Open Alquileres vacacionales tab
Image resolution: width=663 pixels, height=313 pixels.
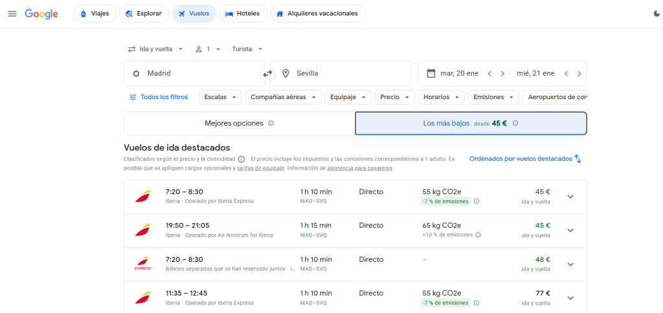coord(317,14)
